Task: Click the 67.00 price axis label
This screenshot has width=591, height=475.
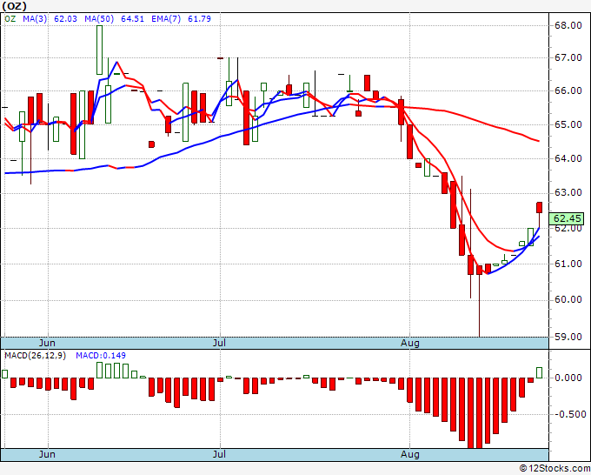Action: coord(568,57)
